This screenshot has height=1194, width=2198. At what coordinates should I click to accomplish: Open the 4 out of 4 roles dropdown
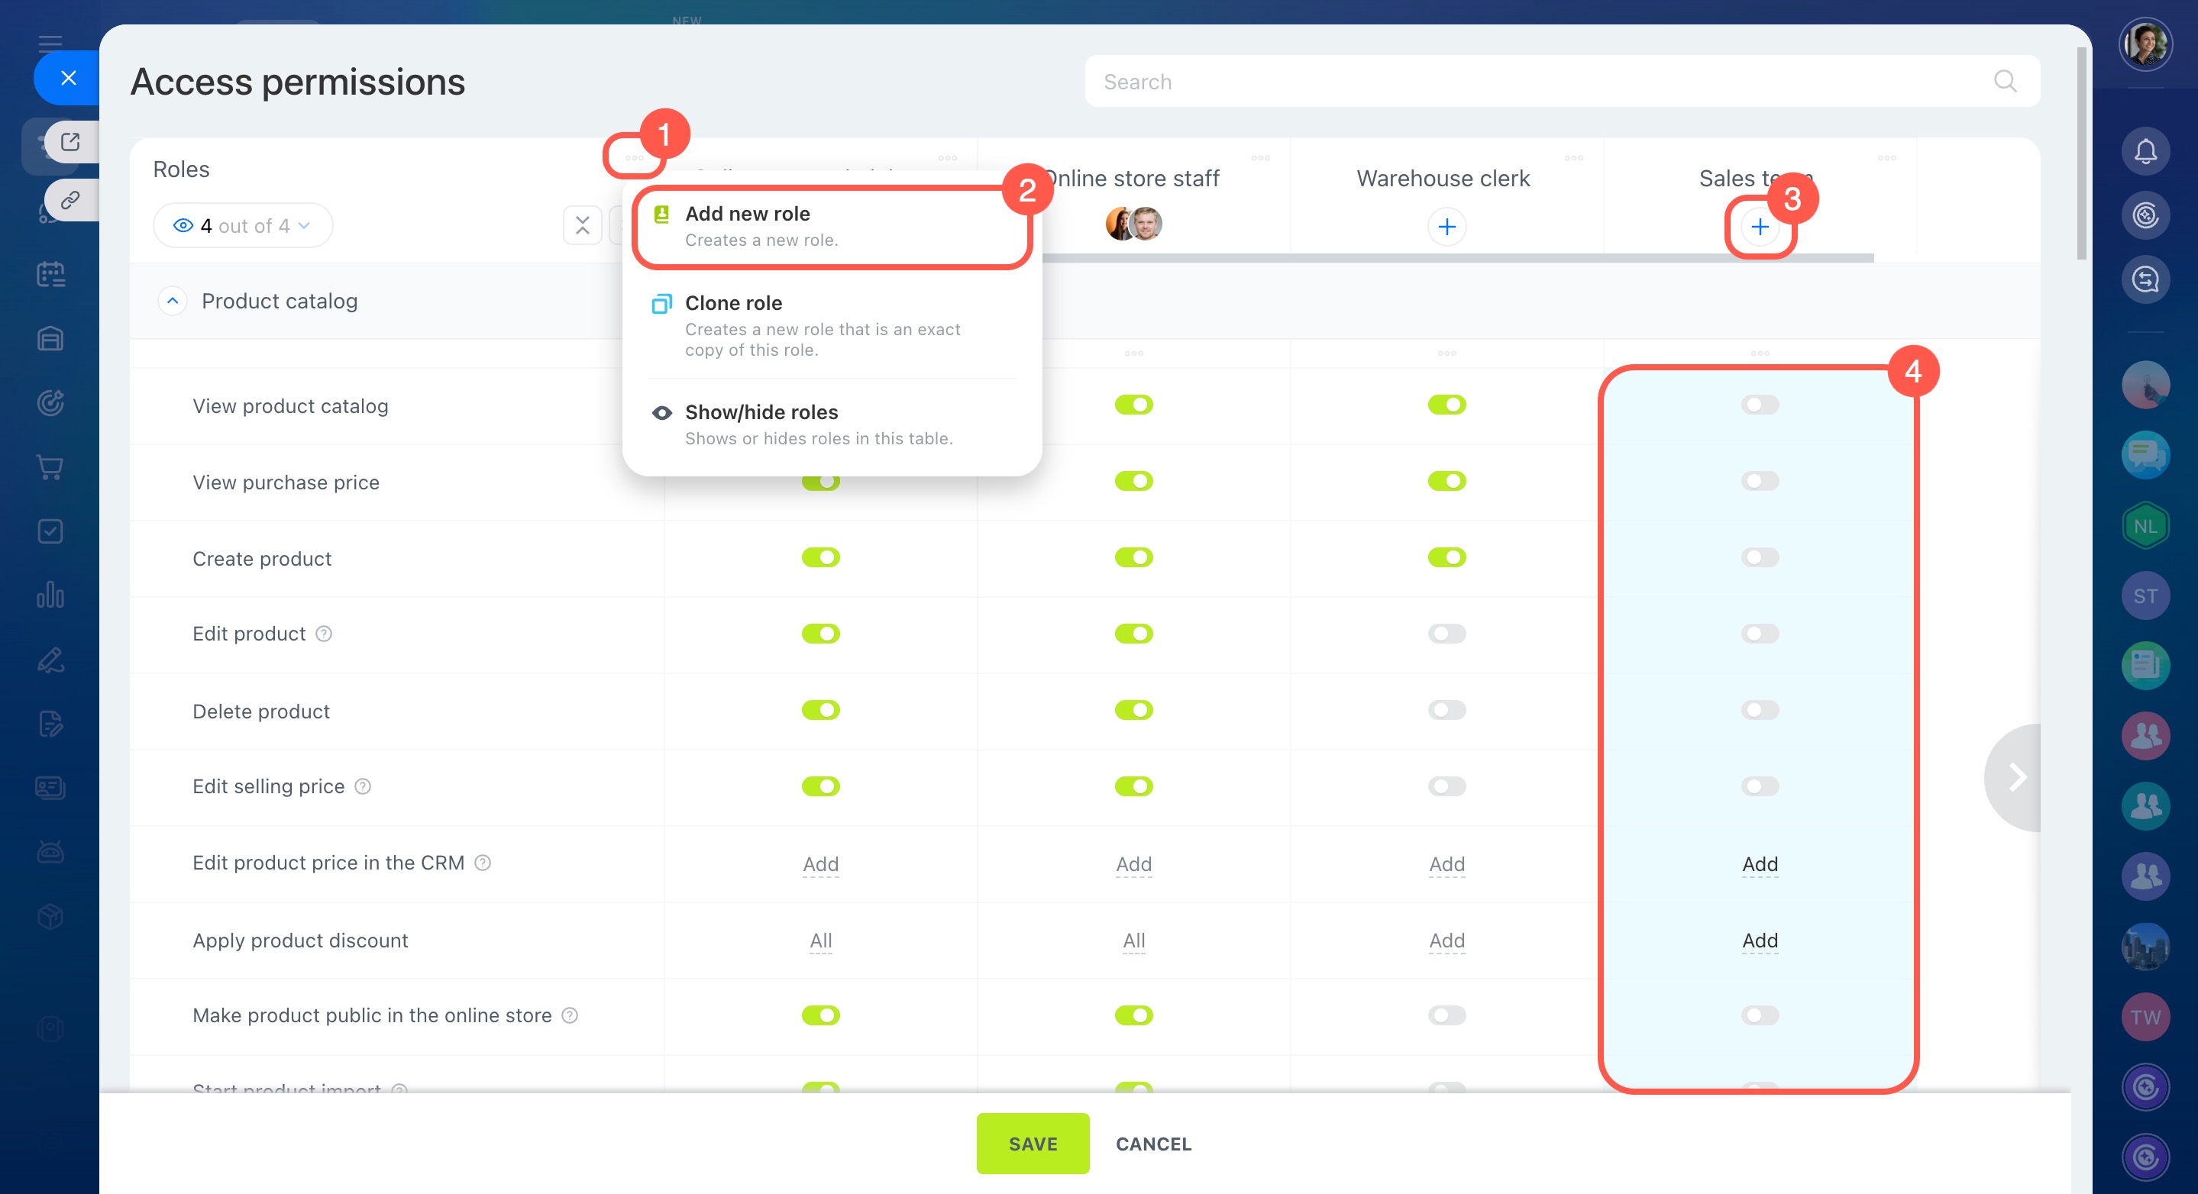tap(242, 226)
